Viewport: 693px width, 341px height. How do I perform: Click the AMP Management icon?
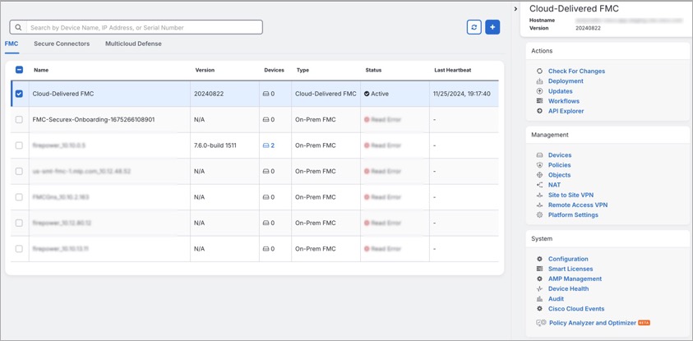click(539, 279)
